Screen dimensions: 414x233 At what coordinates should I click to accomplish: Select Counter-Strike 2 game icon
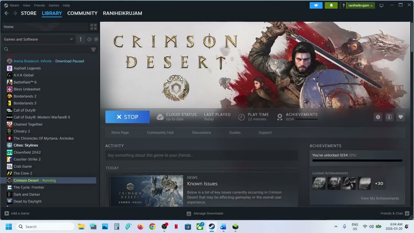[x=9, y=159]
